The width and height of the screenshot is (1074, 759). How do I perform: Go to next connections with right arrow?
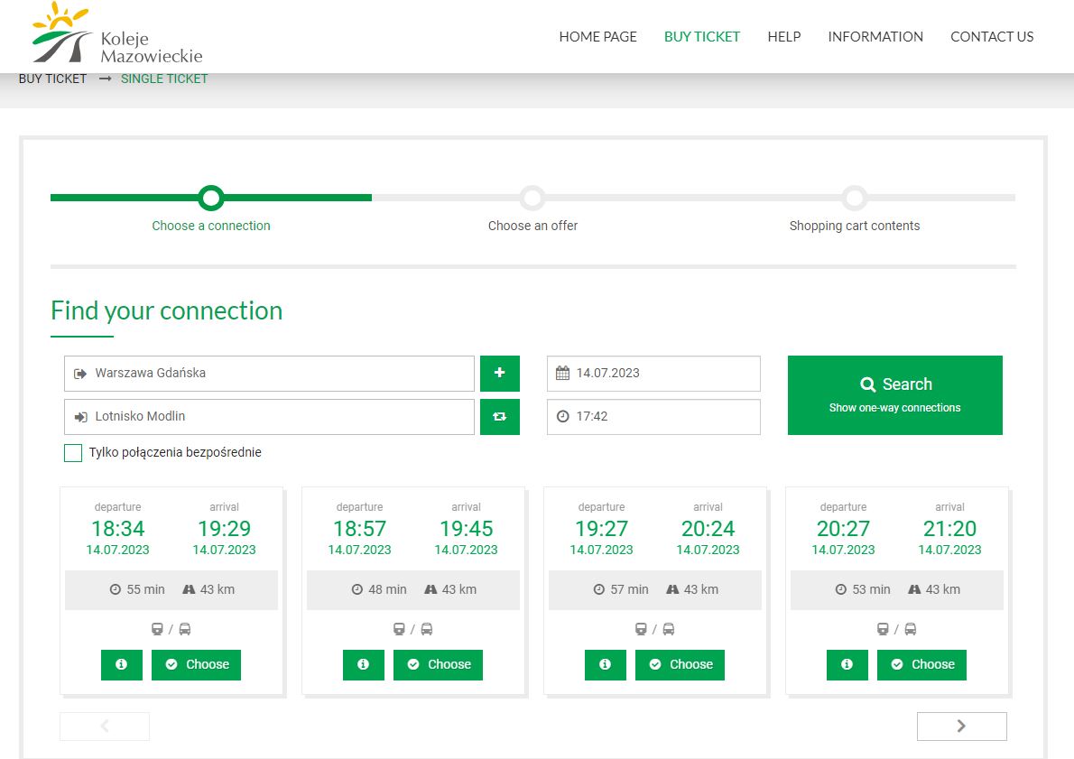coord(962,727)
